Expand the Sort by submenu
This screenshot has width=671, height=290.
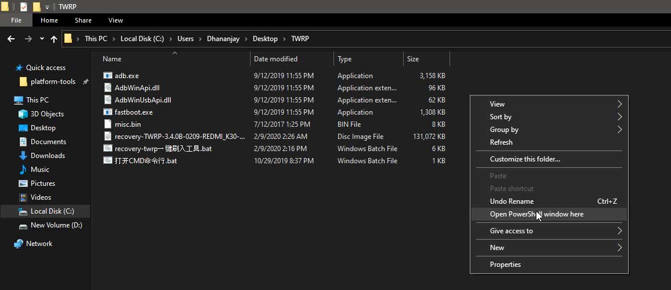coord(619,117)
